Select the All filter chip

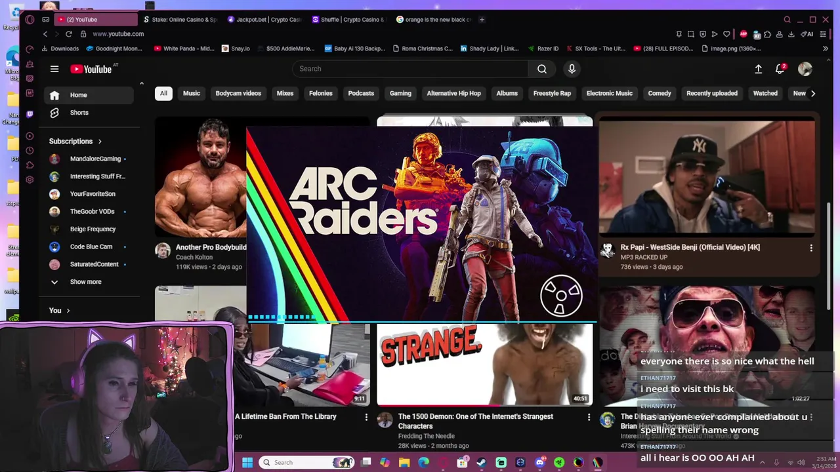pyautogui.click(x=163, y=93)
